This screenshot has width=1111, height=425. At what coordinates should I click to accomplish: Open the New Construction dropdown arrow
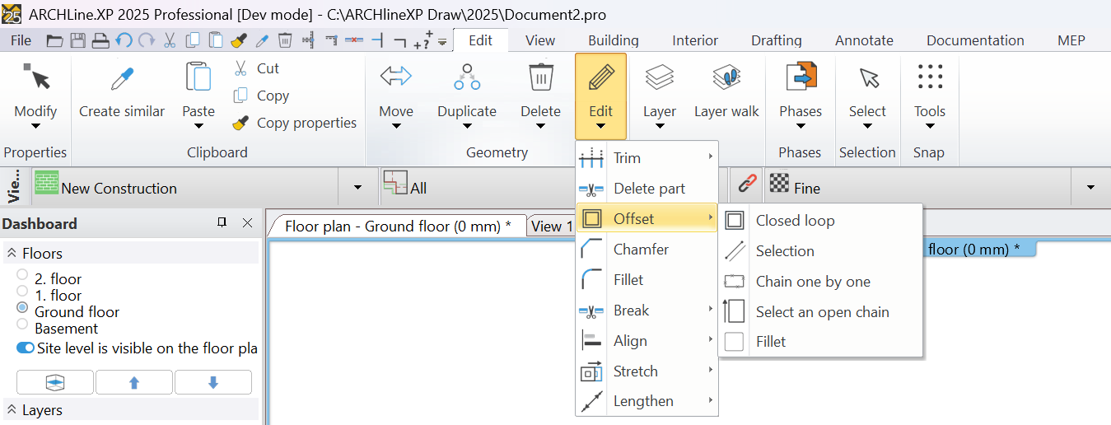[x=357, y=188]
